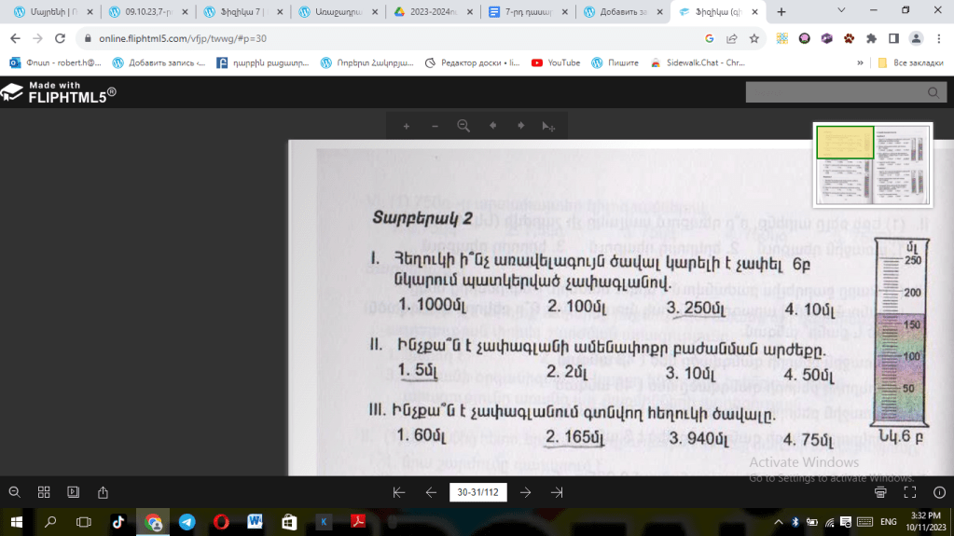954x536 pixels.
Task: Bookmark this page with the star icon
Action: [x=754, y=38]
